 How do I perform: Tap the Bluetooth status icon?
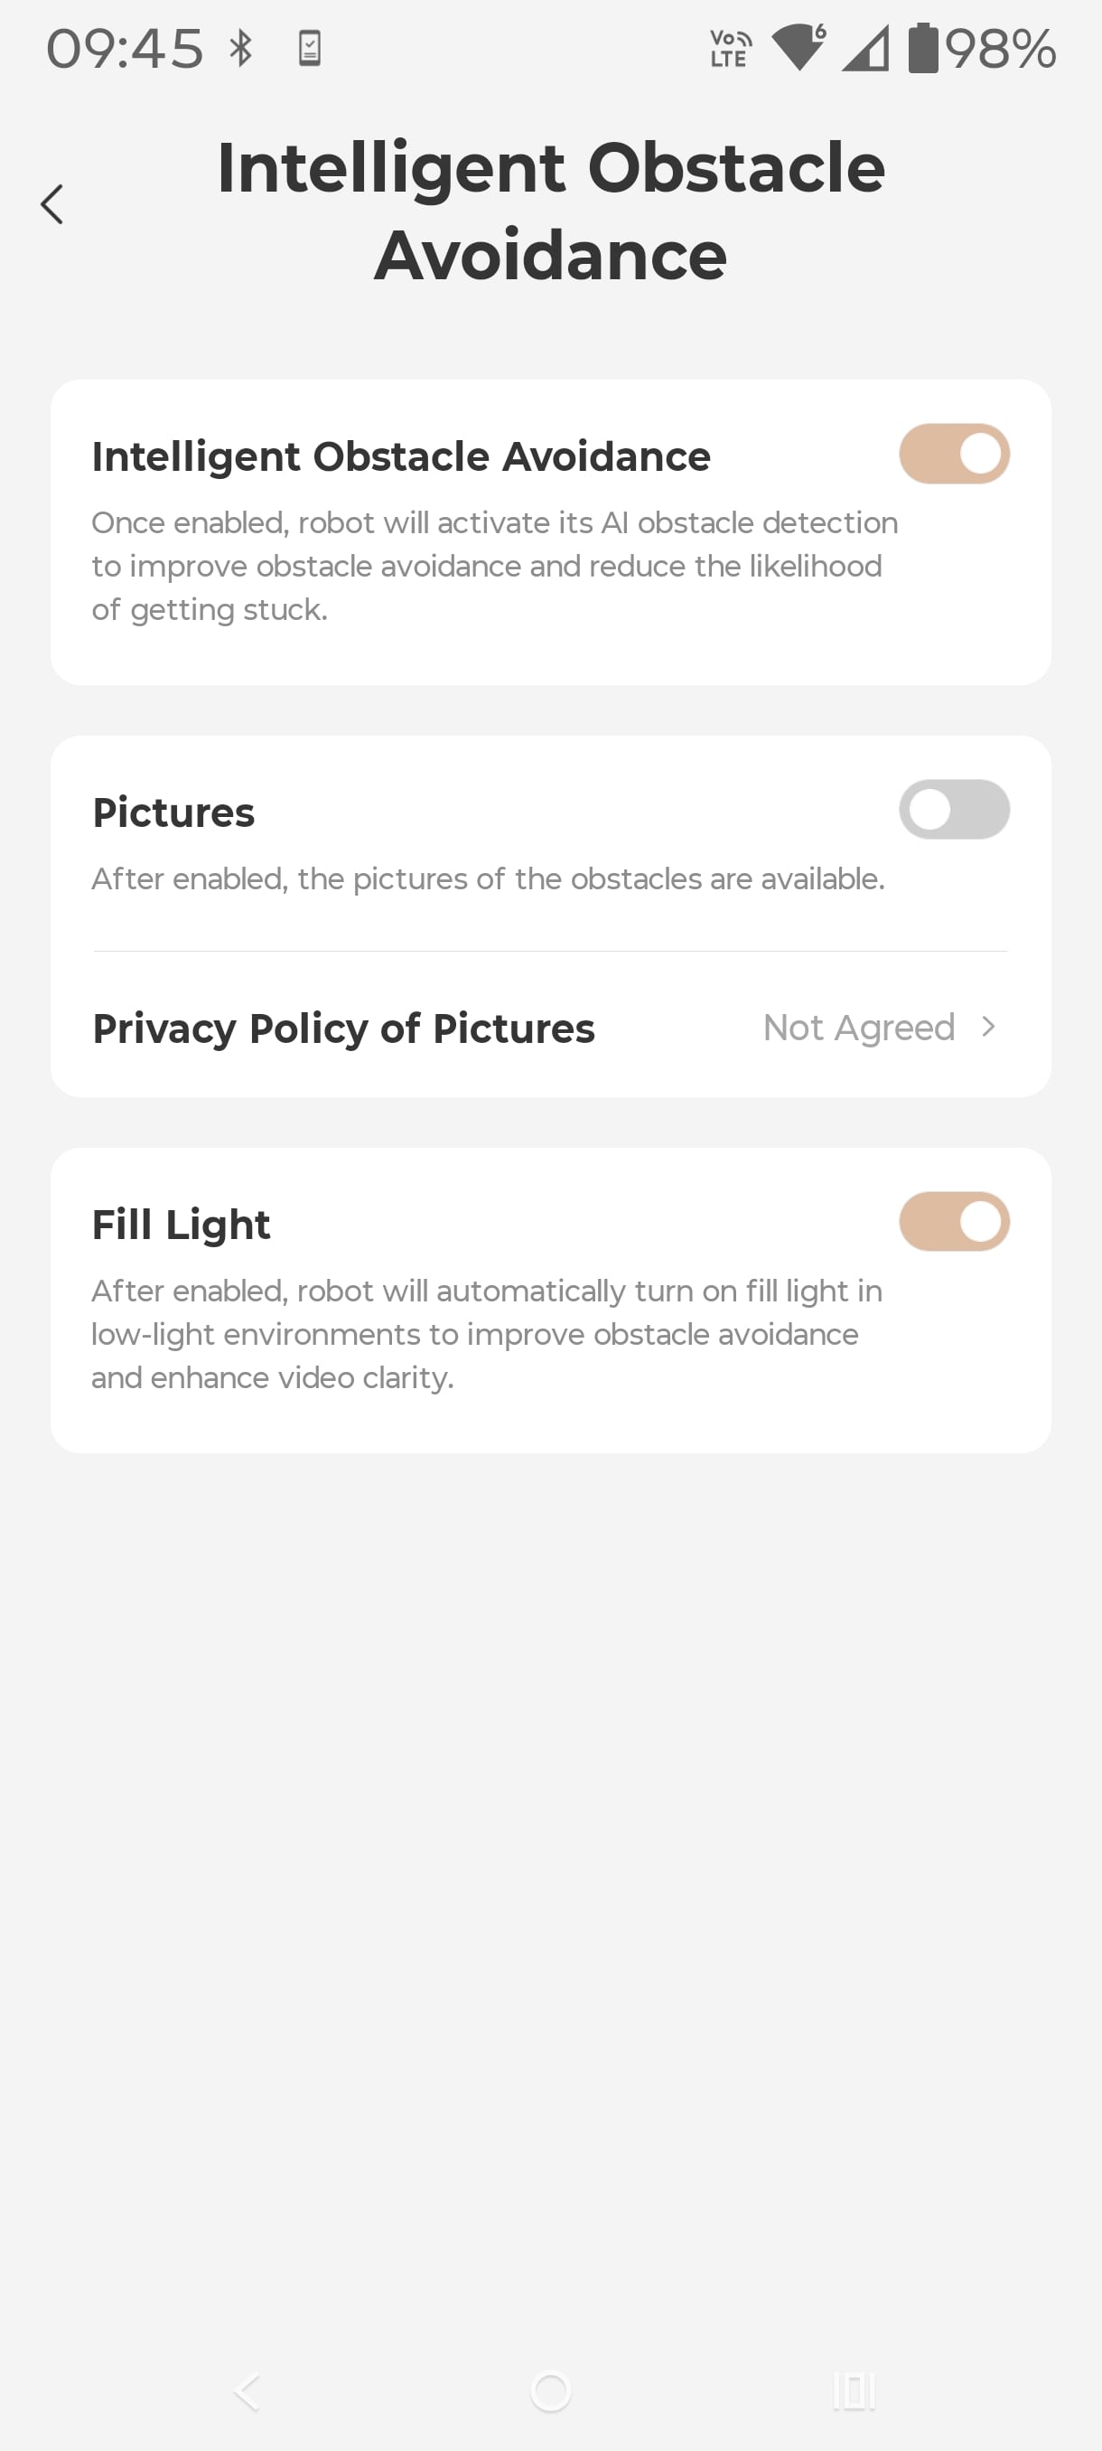click(241, 48)
